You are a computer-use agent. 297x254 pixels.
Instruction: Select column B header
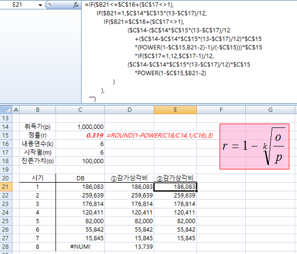coord(37,110)
